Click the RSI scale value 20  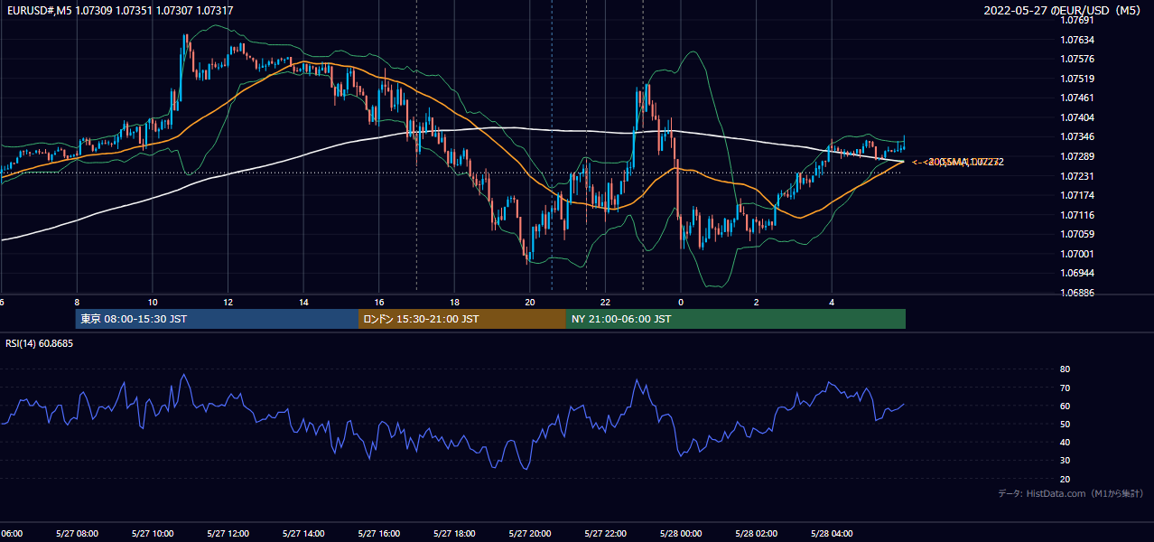tap(1065, 479)
